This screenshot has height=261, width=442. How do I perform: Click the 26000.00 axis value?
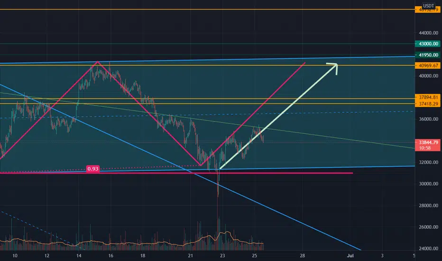pos(428,227)
